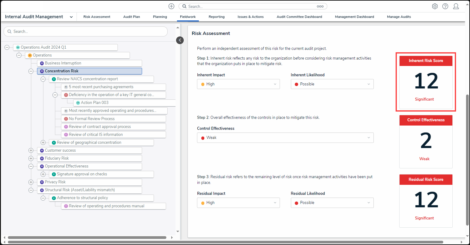Open the settings gear icon
This screenshot has height=245, width=470.
point(435,6)
